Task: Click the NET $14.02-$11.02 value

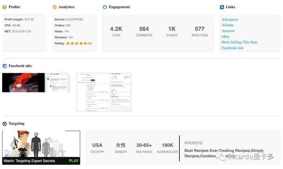Action: point(22,31)
